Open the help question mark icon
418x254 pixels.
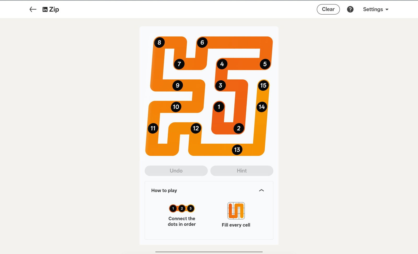pyautogui.click(x=350, y=9)
